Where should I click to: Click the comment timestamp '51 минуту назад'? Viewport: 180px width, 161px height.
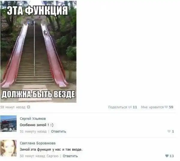point(33,131)
